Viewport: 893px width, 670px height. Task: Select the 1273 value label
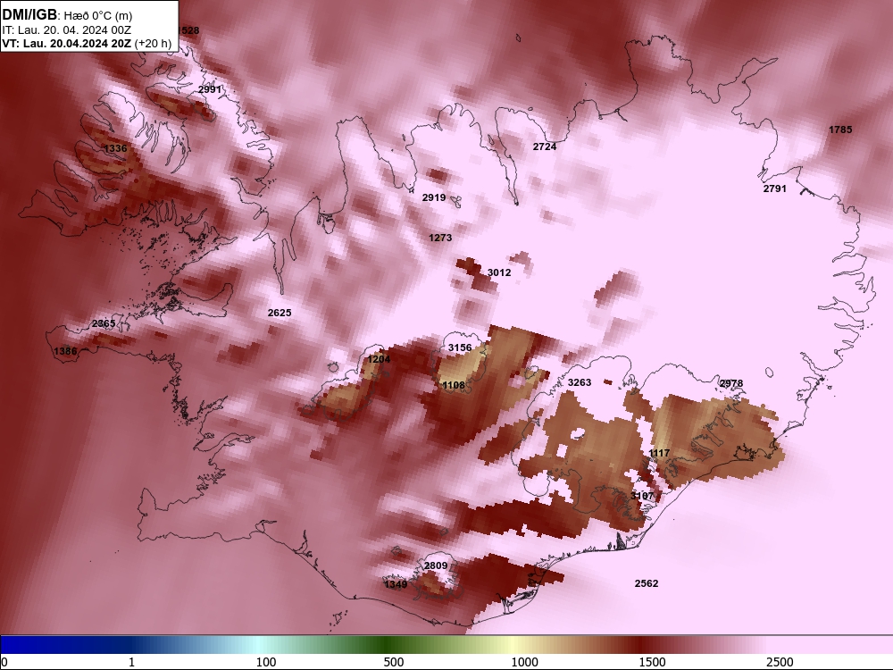(x=440, y=238)
